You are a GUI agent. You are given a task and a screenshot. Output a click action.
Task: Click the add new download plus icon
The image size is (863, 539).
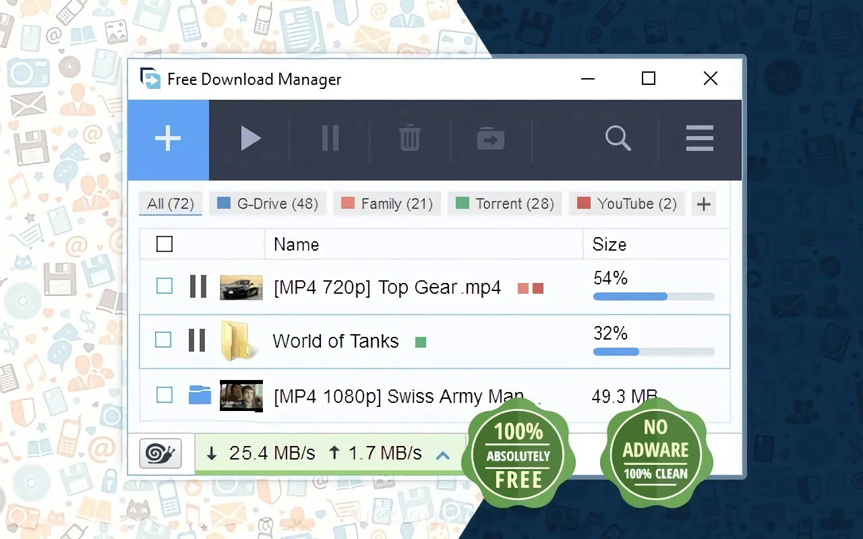click(x=168, y=139)
